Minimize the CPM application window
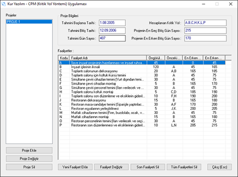This screenshot has width=238, height=177. point(203,4)
